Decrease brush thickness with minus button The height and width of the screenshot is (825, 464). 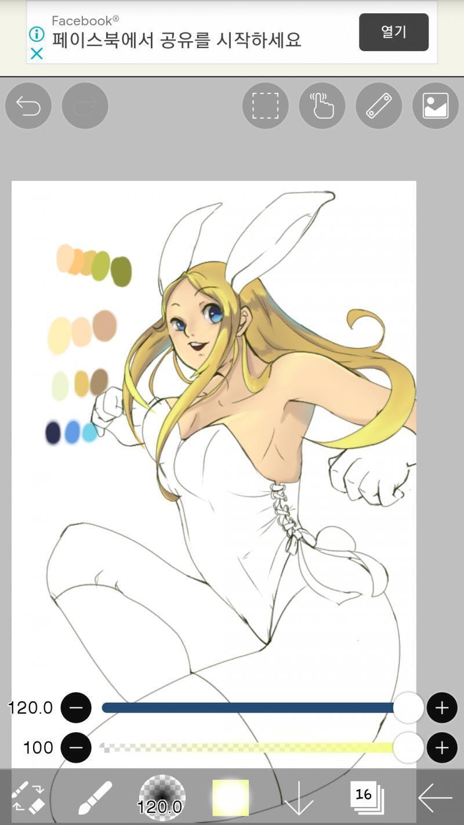click(x=76, y=708)
